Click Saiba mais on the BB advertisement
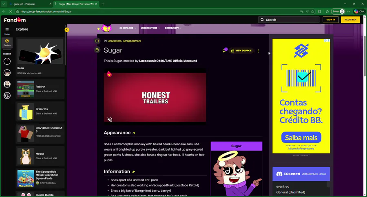Image resolution: width=367 pixels, height=197 pixels. pos(301,138)
